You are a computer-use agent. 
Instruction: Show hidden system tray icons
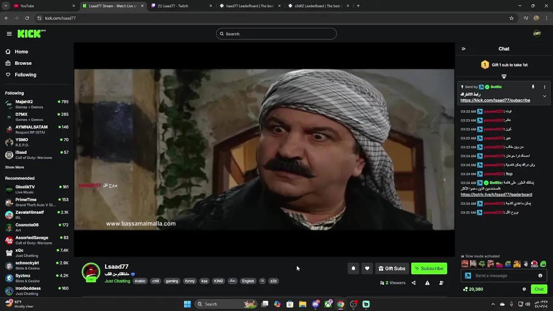493,304
